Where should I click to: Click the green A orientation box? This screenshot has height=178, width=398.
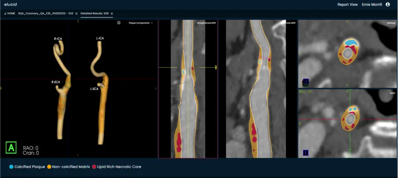click(x=11, y=148)
